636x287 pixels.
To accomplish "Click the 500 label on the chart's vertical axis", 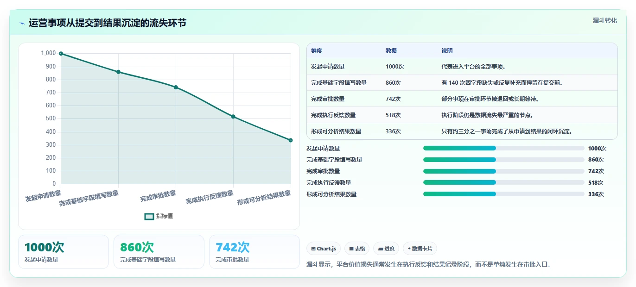I will click(x=51, y=119).
